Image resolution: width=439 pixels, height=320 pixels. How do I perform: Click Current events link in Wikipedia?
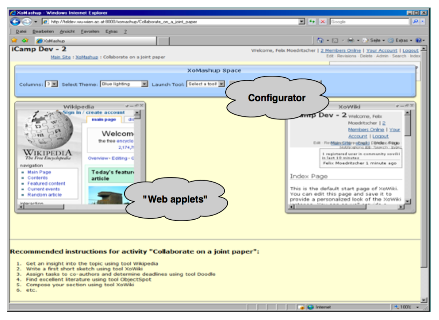44,189
